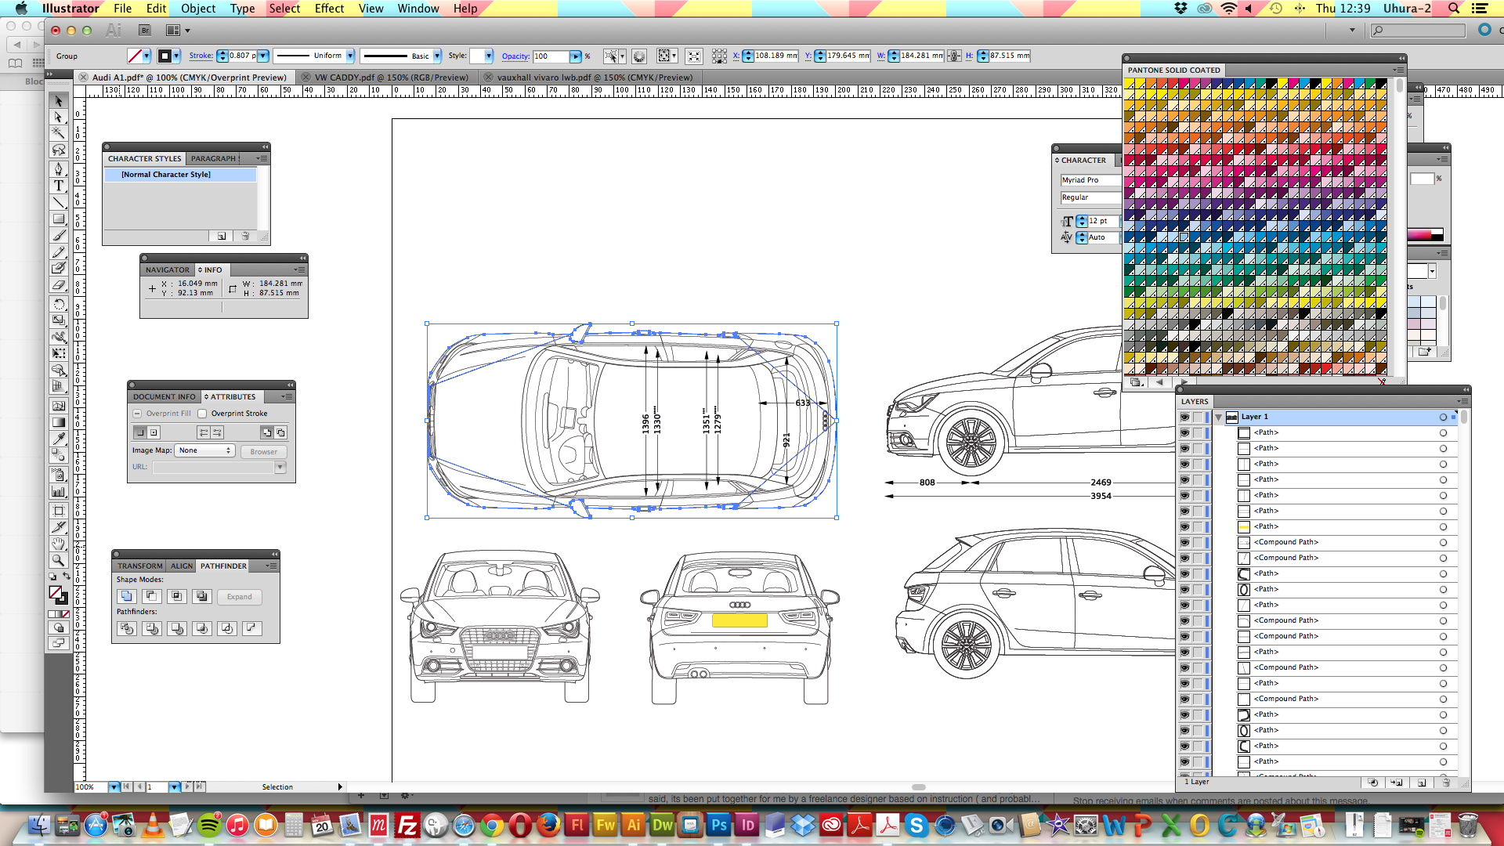1504x846 pixels.
Task: Select the Selection tool in toolbar
Action: (x=59, y=100)
